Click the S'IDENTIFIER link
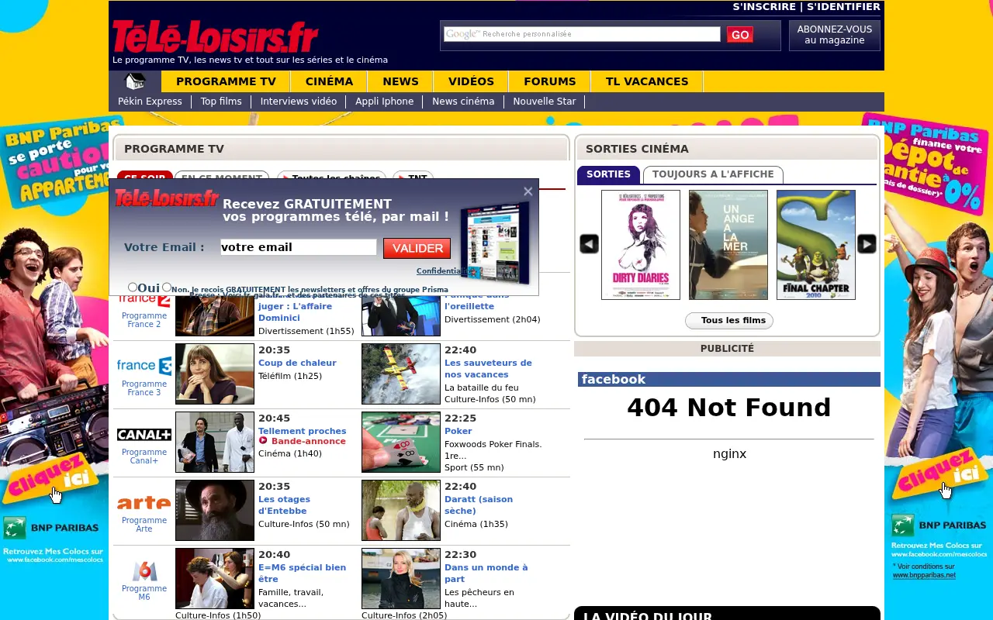This screenshot has width=993, height=620. (843, 7)
